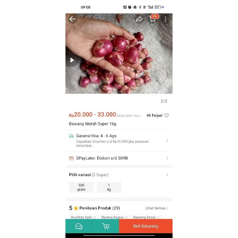The height and width of the screenshot is (238, 238).
Task: Open the shopping cart with 99+ badge
Action: coord(153,19)
